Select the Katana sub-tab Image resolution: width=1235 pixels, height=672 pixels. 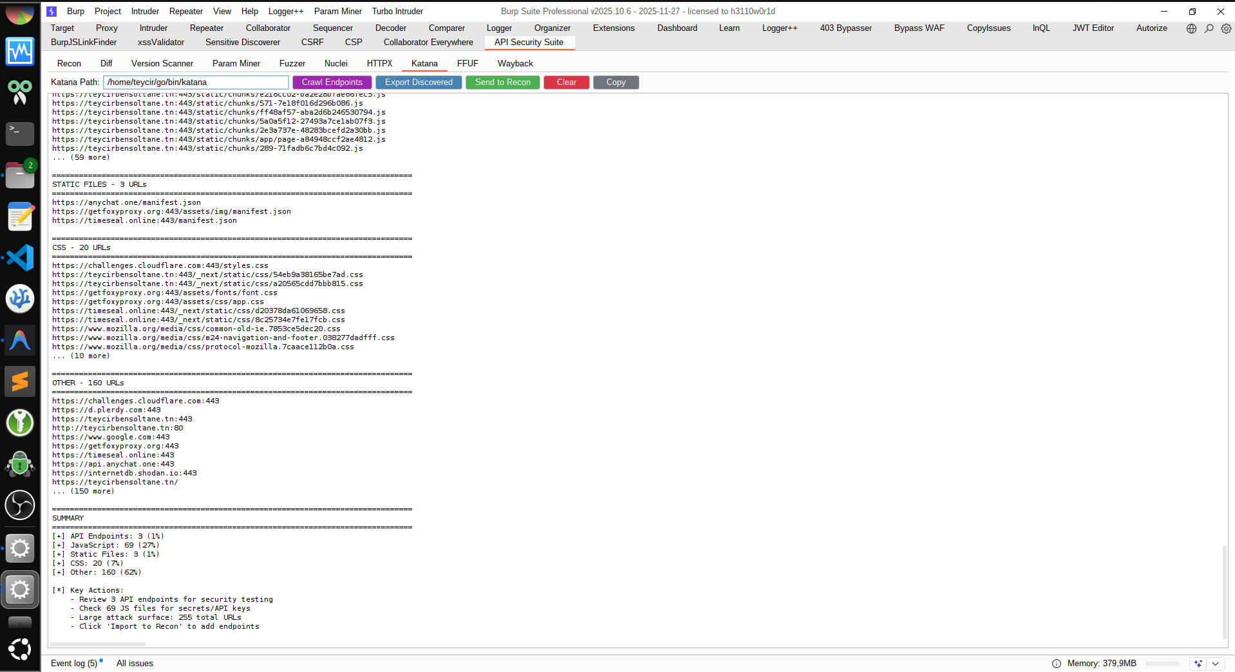[424, 64]
